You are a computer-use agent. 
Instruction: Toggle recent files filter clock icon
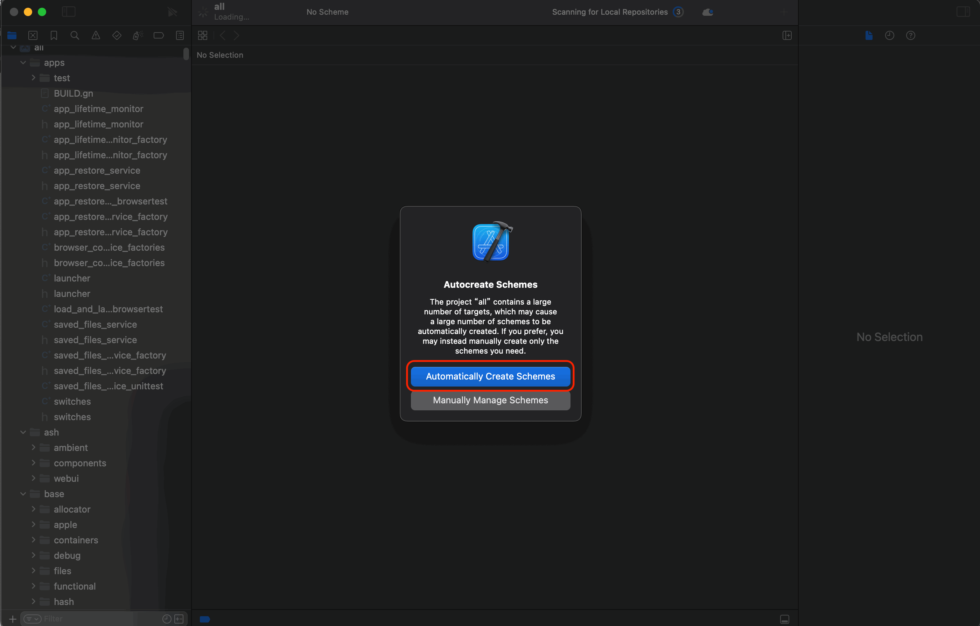(x=167, y=619)
